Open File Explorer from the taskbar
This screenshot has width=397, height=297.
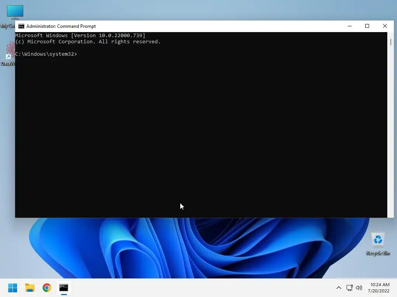click(x=29, y=288)
